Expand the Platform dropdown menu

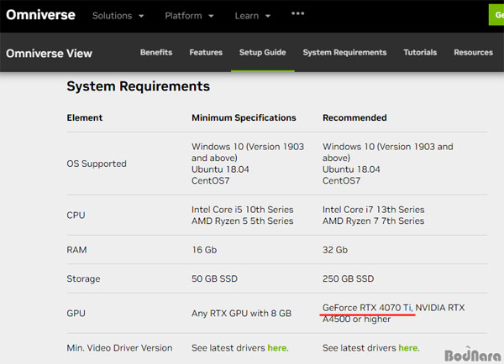(189, 16)
